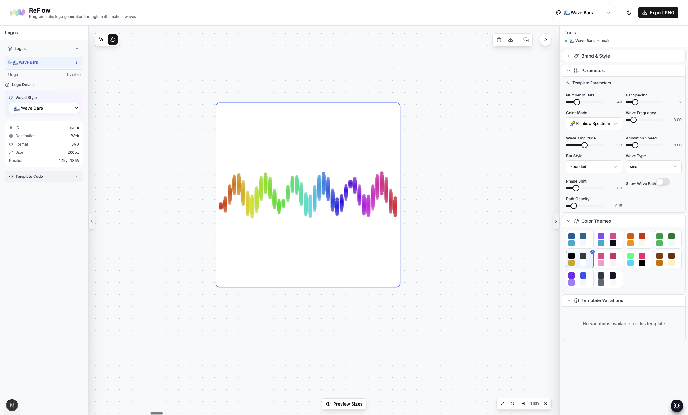Reset the canvas view rotation
This screenshot has width=688, height=415.
pyautogui.click(x=512, y=404)
